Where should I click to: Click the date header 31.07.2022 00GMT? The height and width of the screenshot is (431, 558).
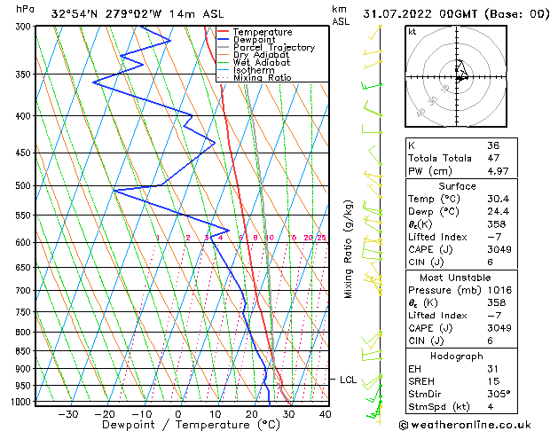(420, 14)
